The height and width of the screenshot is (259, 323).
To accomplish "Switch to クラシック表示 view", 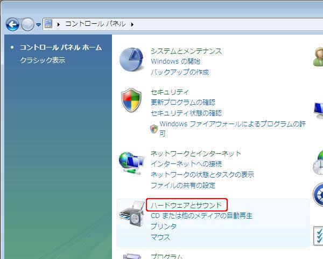I will coord(43,60).
